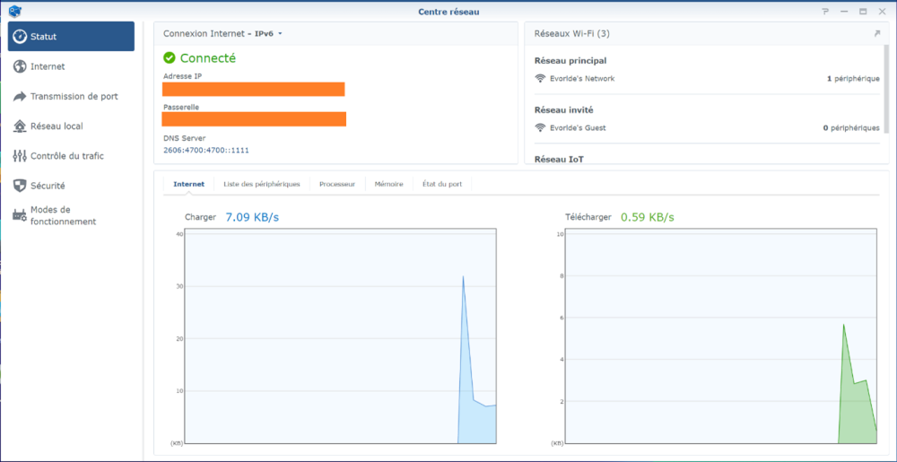Switch to the Mémoire tab
This screenshot has height=462, width=897.
389,184
